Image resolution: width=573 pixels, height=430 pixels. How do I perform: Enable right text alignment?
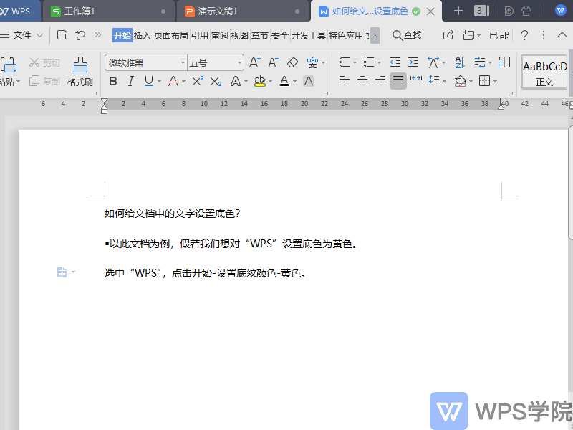click(x=381, y=81)
